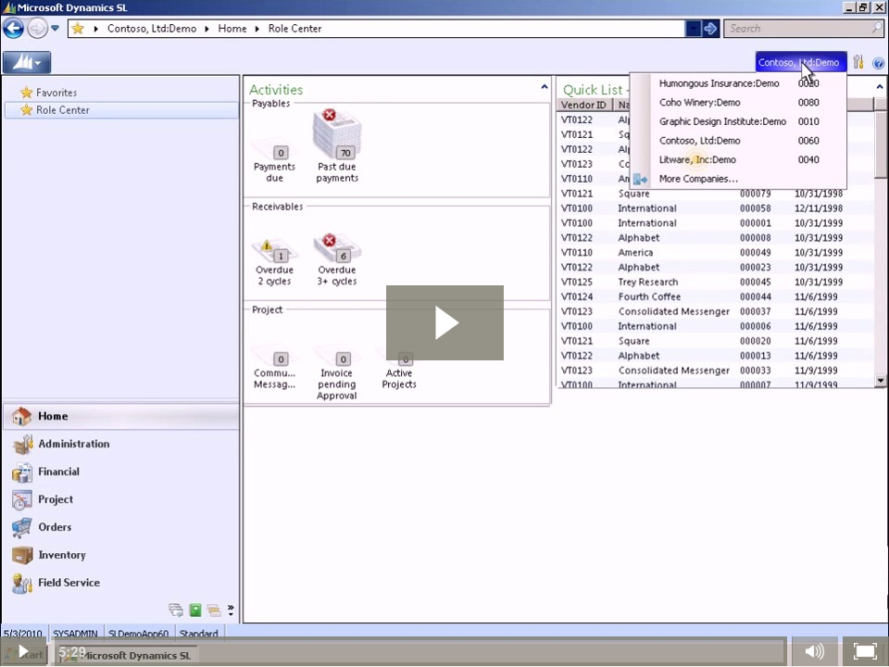Open More Companies… from the company menu
The width and height of the screenshot is (889, 667).
point(739,179)
